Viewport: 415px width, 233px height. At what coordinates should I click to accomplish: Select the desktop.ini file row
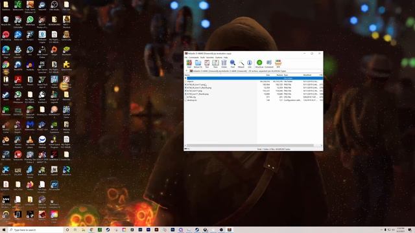[x=254, y=100]
